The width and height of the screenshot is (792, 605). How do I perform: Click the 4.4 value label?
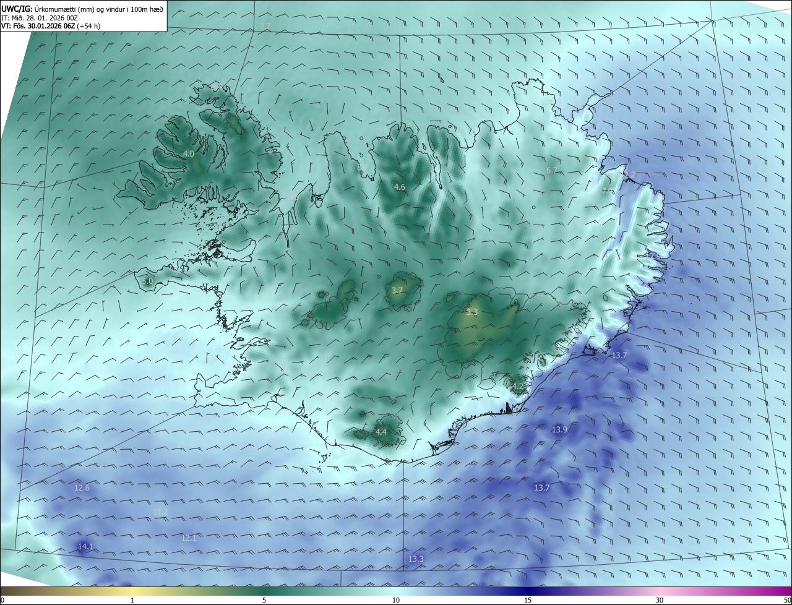click(x=381, y=432)
